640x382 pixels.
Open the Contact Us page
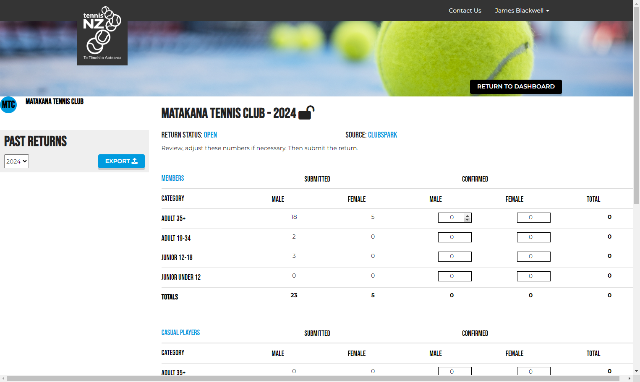(x=465, y=10)
